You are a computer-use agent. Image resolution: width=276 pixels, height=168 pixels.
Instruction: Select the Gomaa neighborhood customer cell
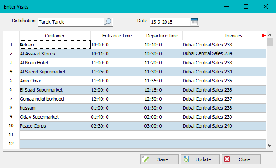pos(55,99)
